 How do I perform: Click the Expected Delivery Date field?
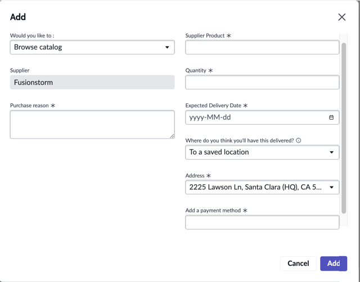click(262, 117)
